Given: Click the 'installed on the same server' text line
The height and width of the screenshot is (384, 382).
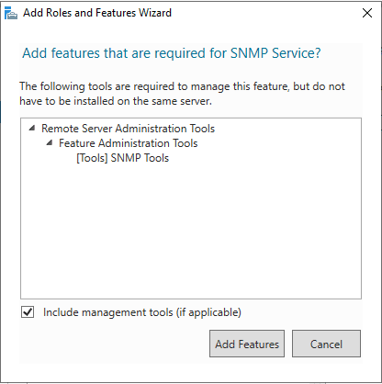Looking at the screenshot, I should (x=116, y=101).
